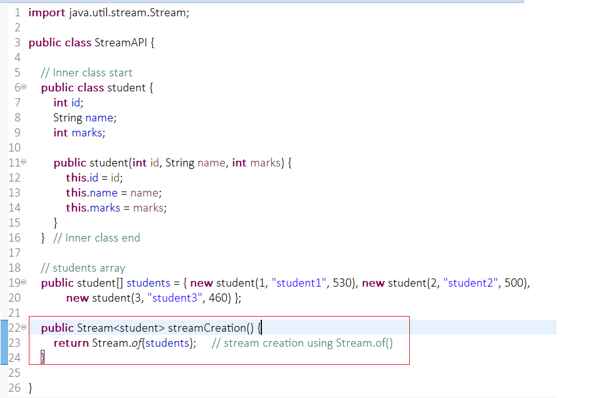Click the blue marker beside line 22

pyautogui.click(x=4, y=327)
